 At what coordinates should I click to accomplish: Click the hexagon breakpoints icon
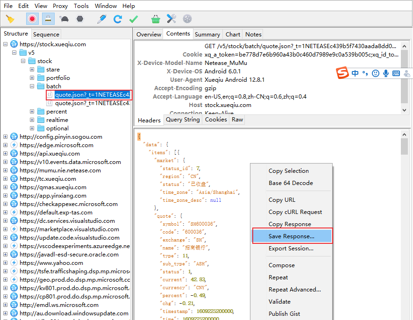80,19
